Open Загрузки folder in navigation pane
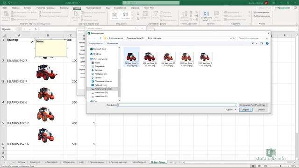This screenshot has height=168, width=299. 97,70
